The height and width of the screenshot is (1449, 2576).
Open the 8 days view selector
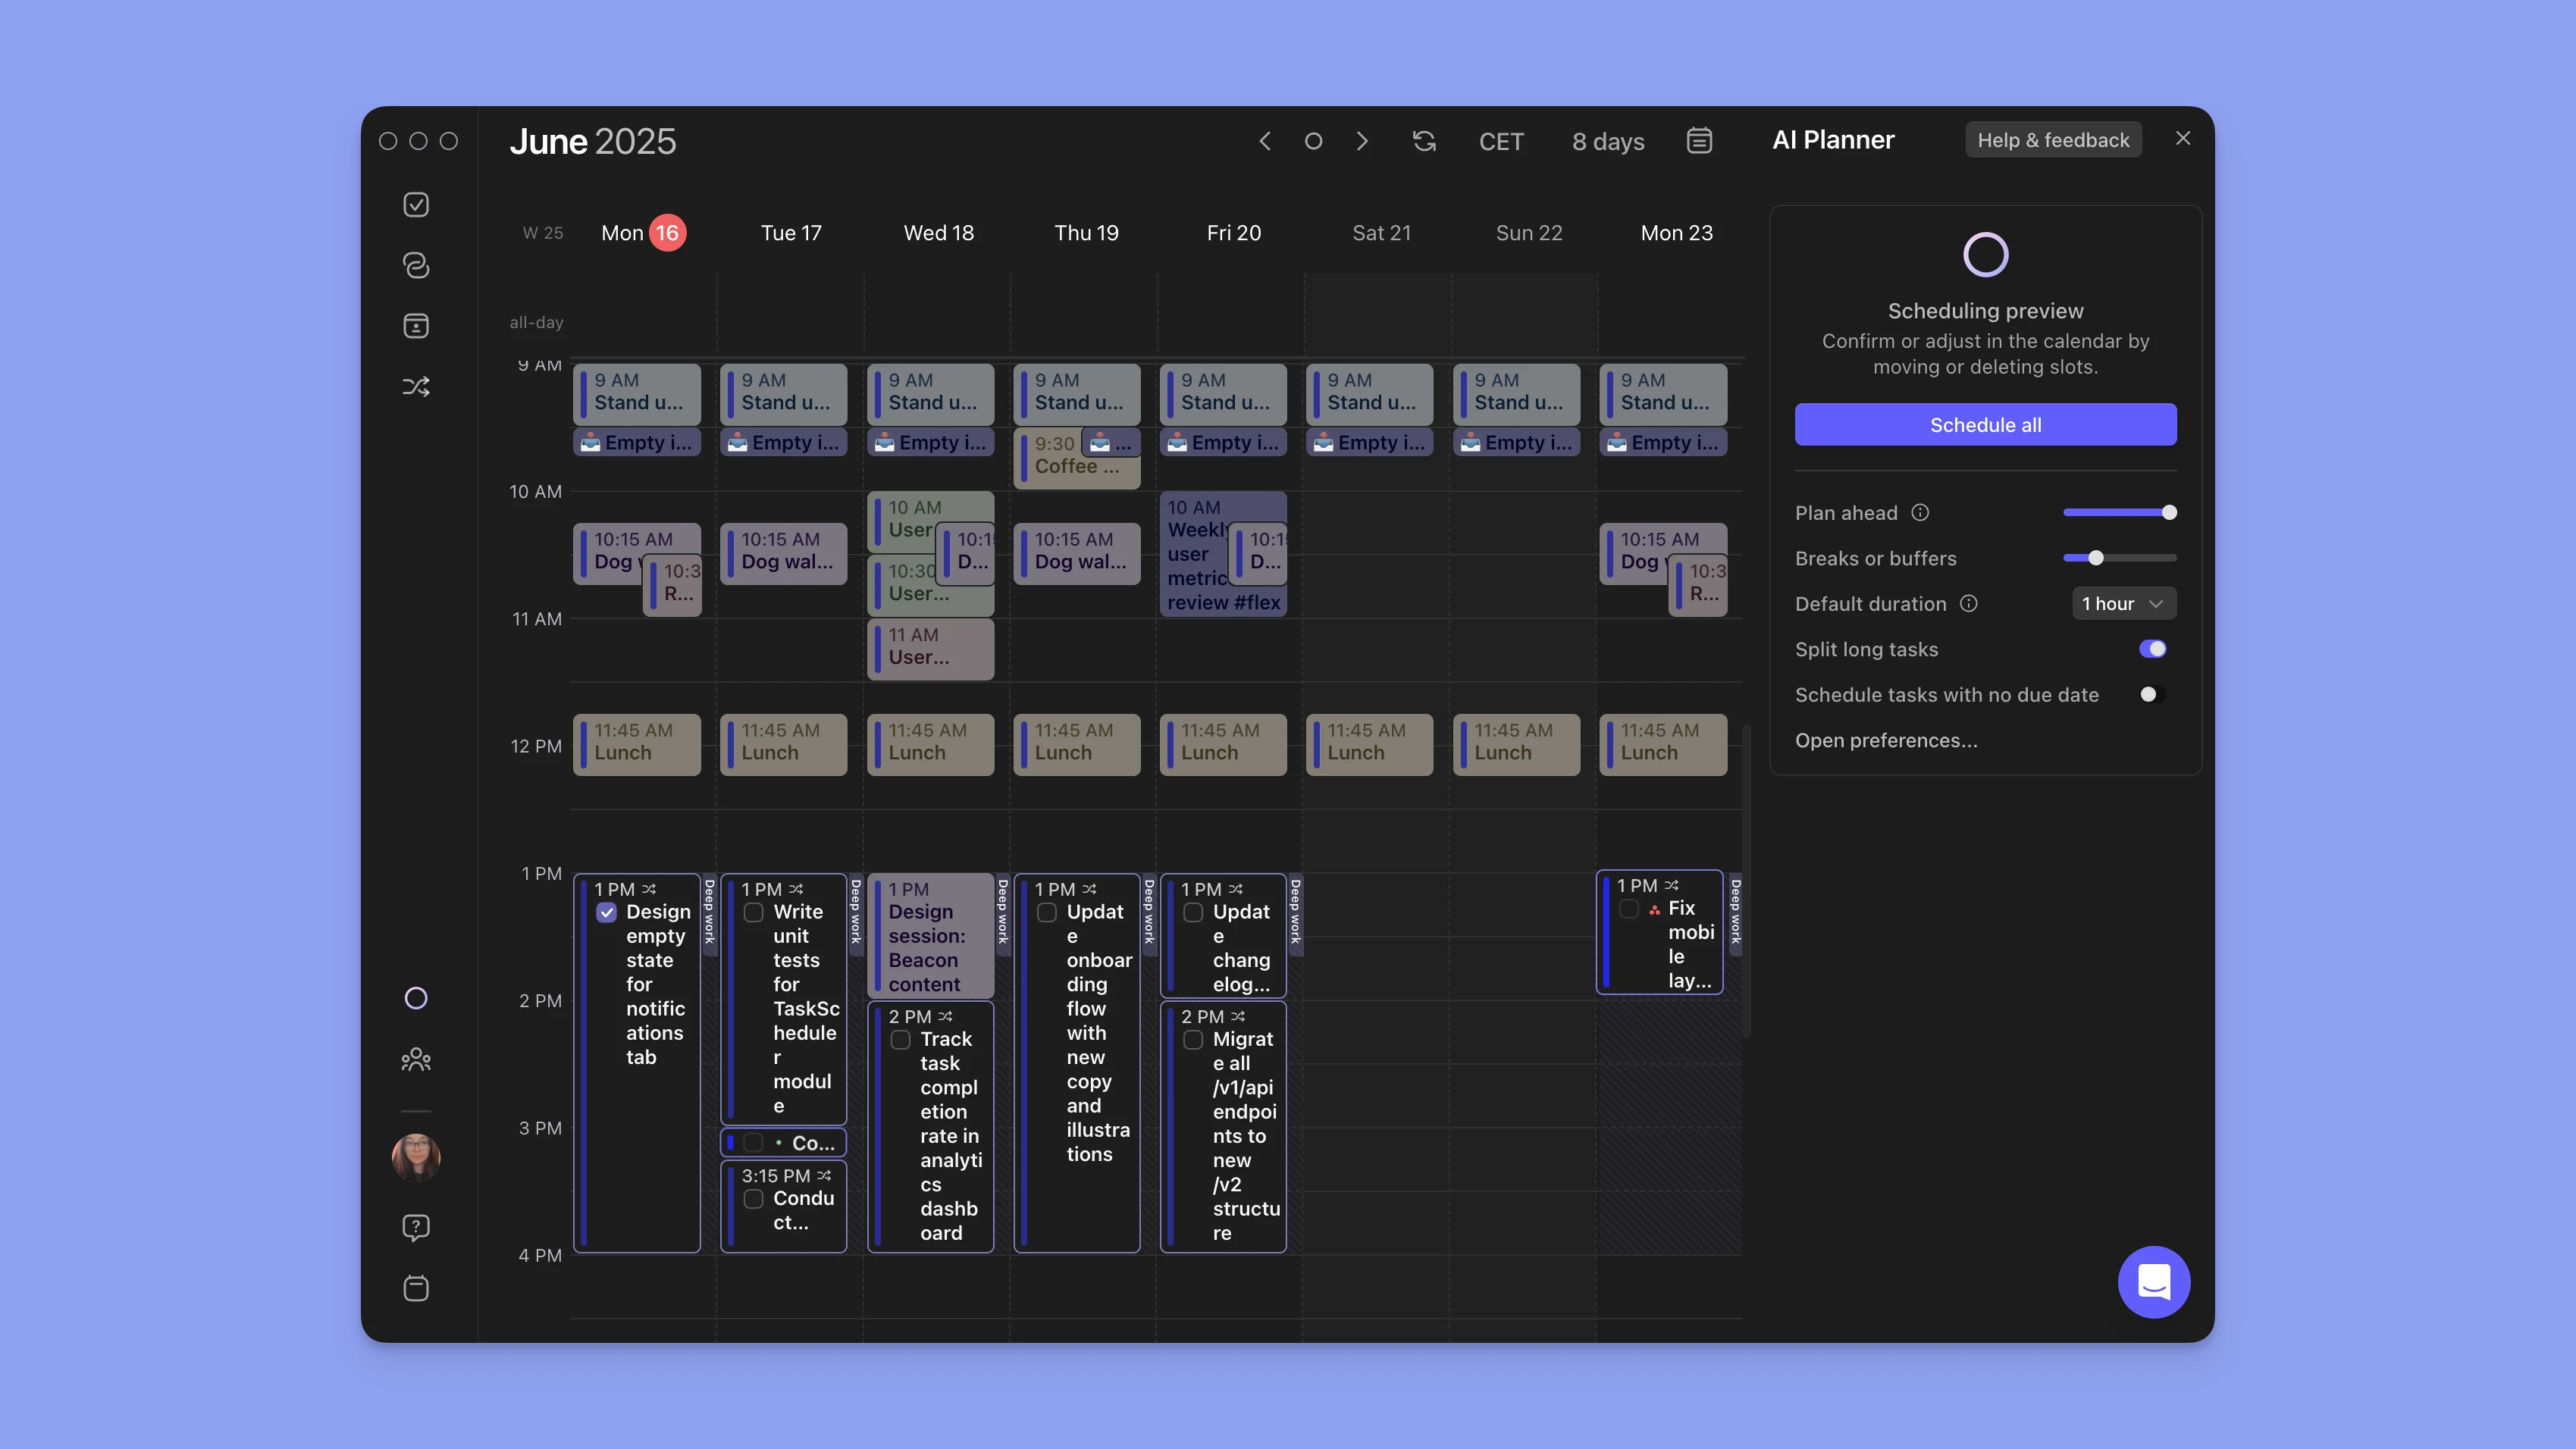[x=1607, y=142]
